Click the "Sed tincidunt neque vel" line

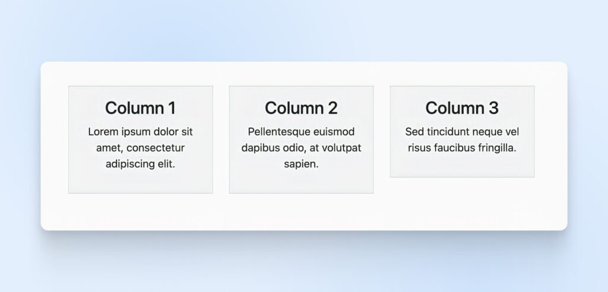click(462, 132)
